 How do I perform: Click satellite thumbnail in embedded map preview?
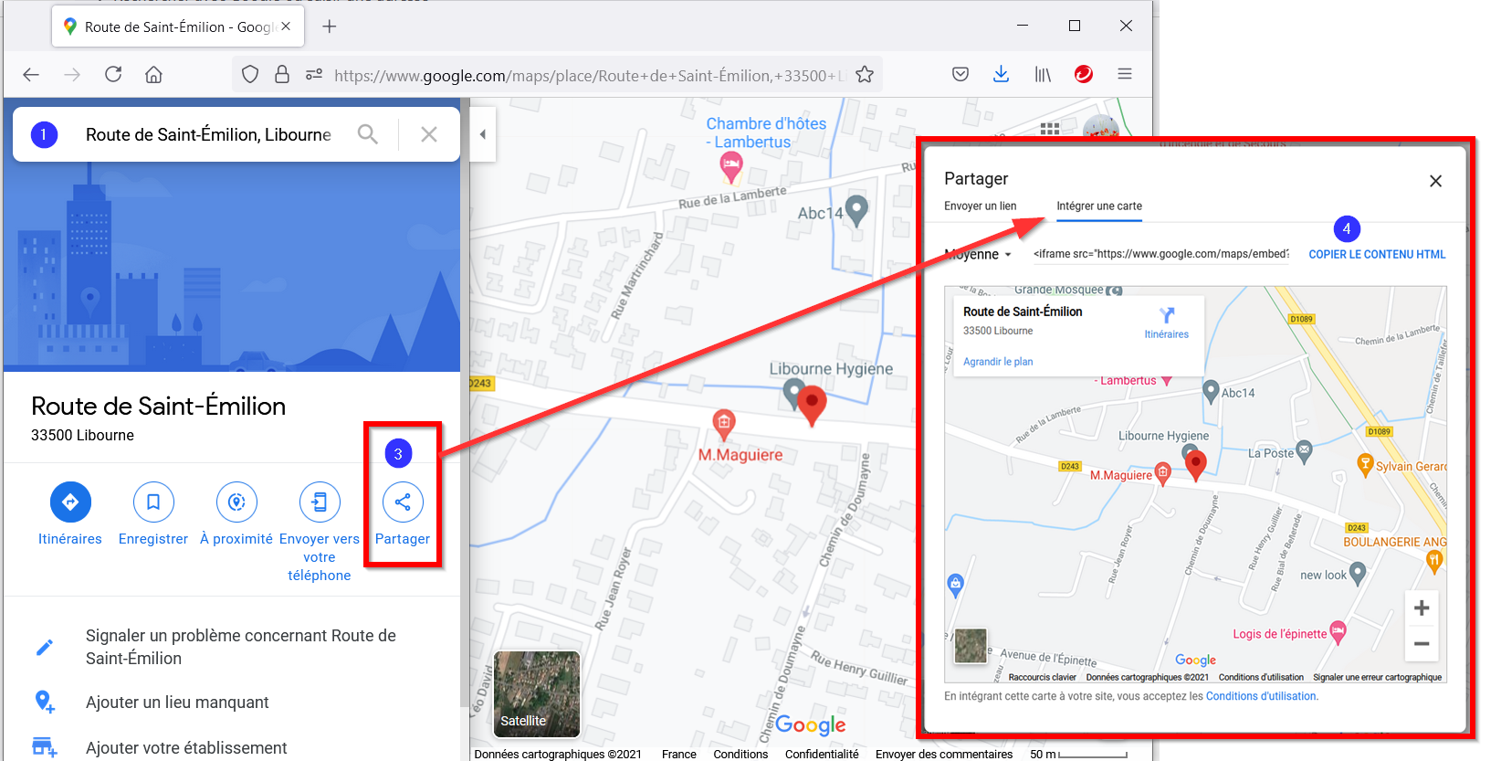(x=971, y=646)
